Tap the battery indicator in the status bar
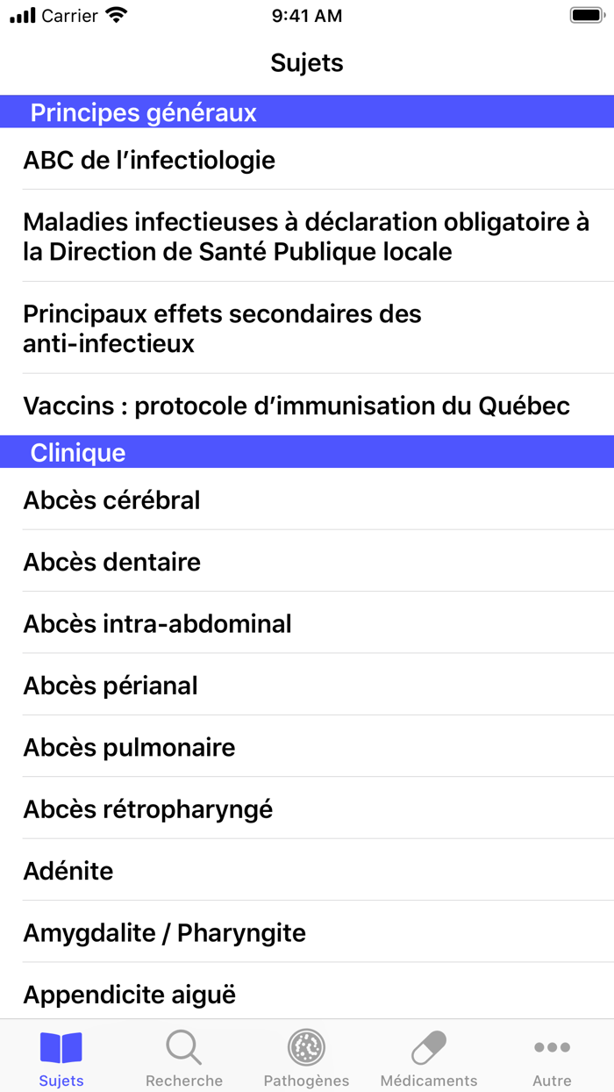614x1092 pixels. (x=587, y=14)
